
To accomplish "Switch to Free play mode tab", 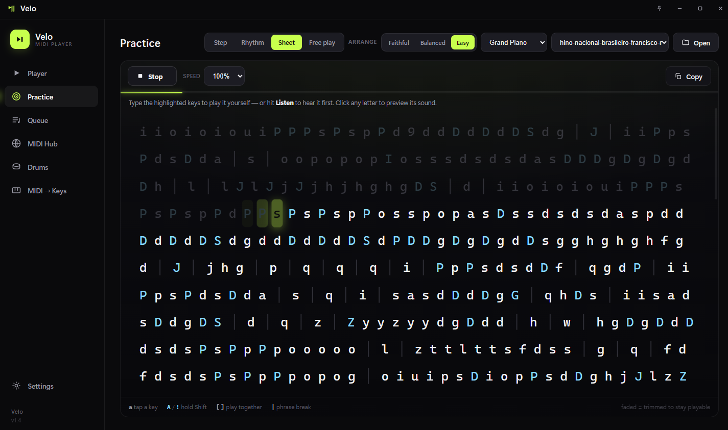I will pyautogui.click(x=322, y=42).
